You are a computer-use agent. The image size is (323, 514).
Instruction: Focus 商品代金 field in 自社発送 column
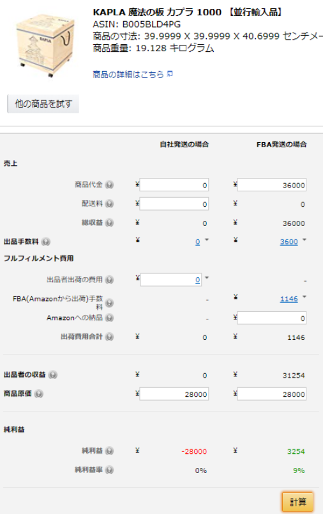tap(174, 185)
